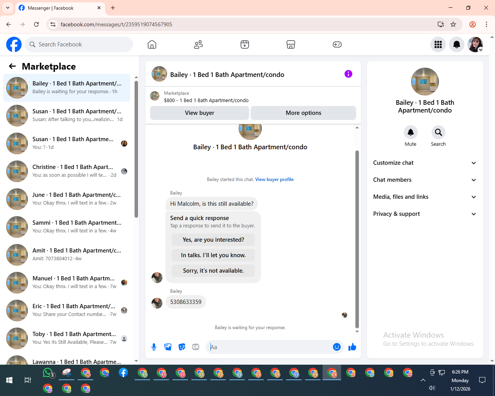Open the Gaming controller icon in top navigation
The height and width of the screenshot is (396, 495).
[337, 44]
